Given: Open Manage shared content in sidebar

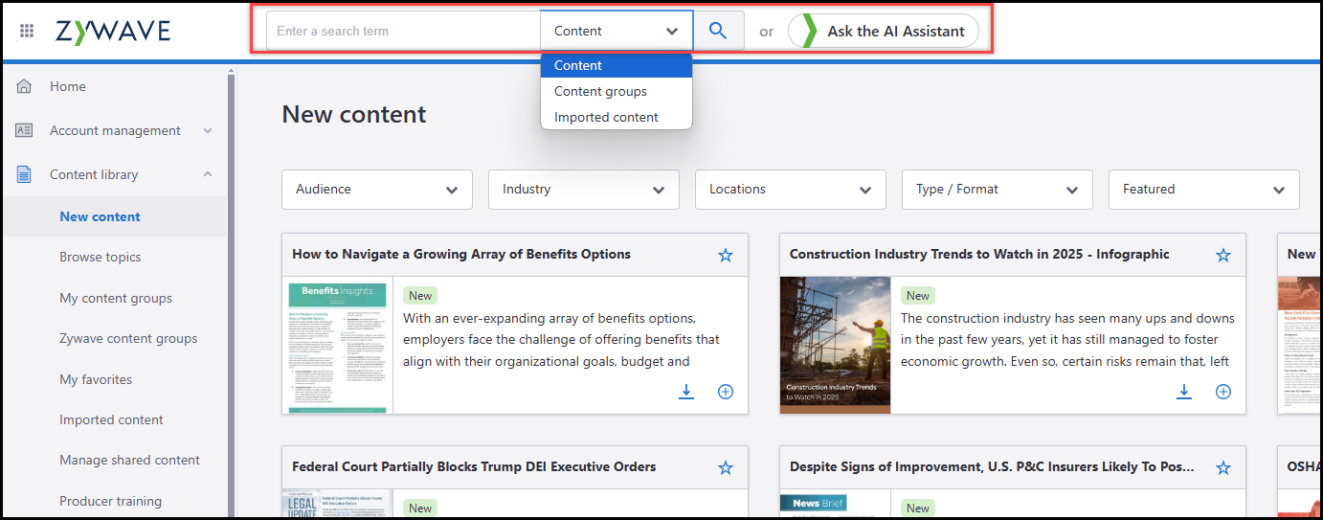Looking at the screenshot, I should pos(129,460).
